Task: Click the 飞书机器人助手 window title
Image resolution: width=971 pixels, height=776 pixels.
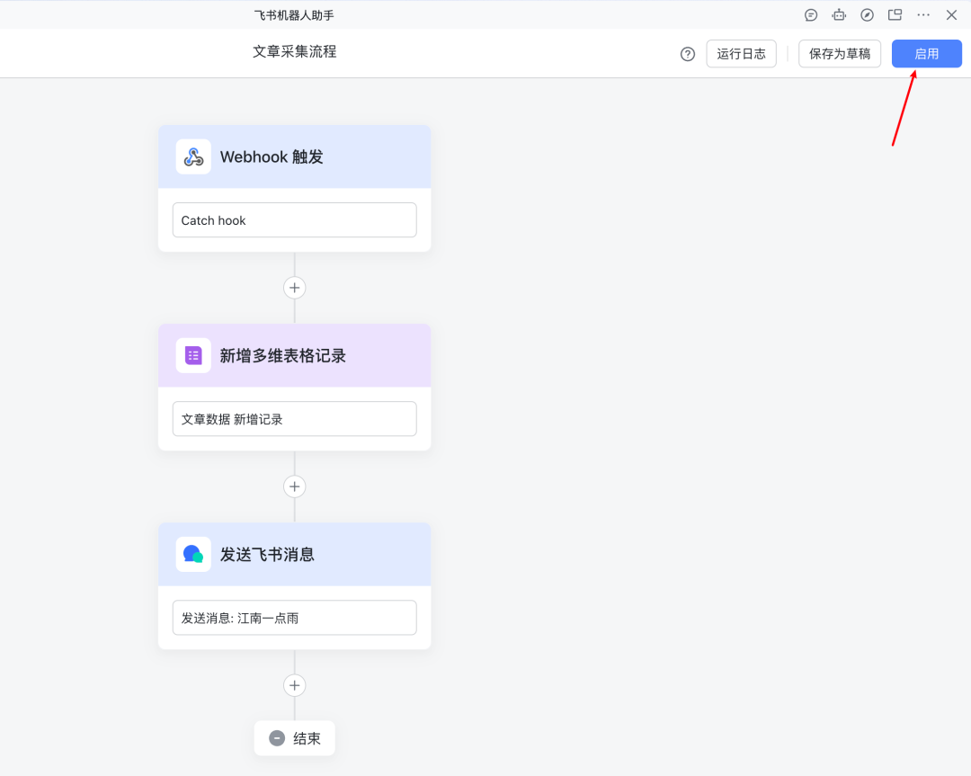Action: coord(294,15)
